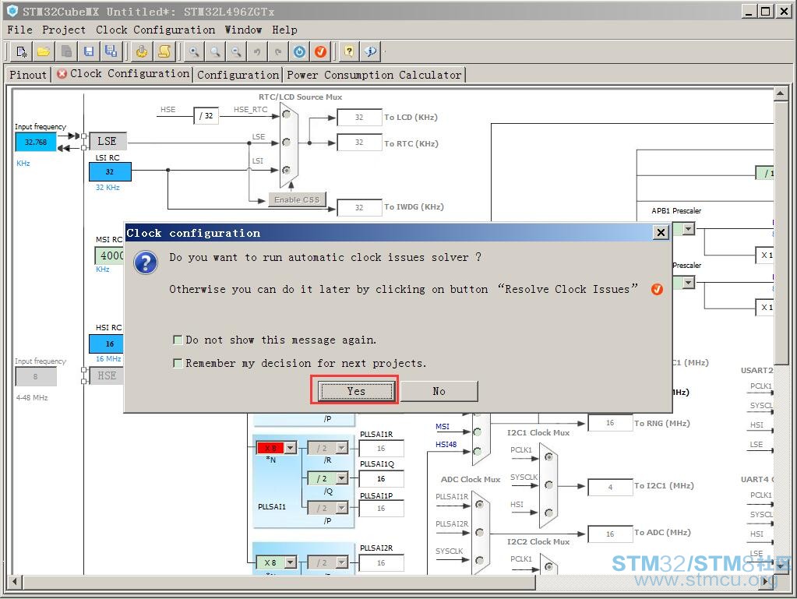
Task: Click No in the Clock configuration dialog
Action: (439, 391)
